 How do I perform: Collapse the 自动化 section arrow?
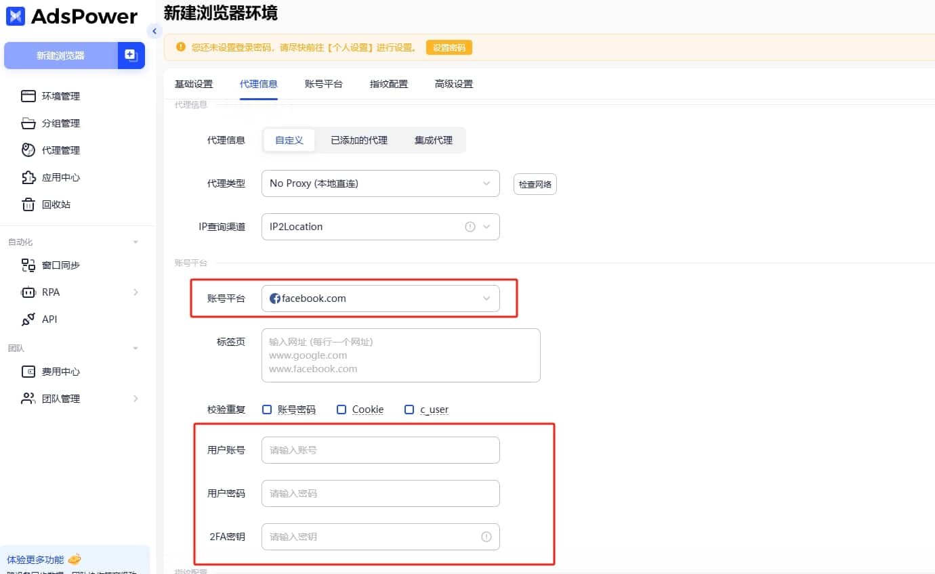(x=136, y=242)
